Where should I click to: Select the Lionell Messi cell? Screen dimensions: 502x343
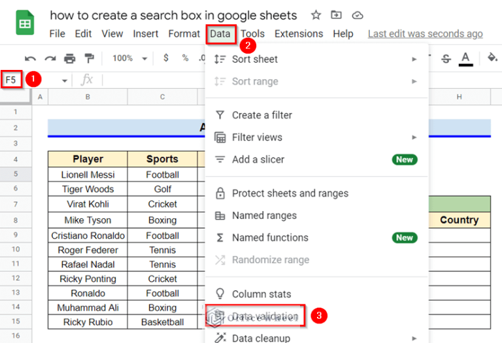point(88,174)
